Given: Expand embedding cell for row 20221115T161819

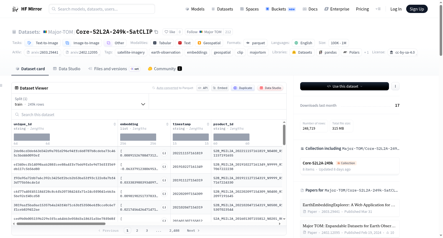Looking at the screenshot, I should (x=164, y=153).
